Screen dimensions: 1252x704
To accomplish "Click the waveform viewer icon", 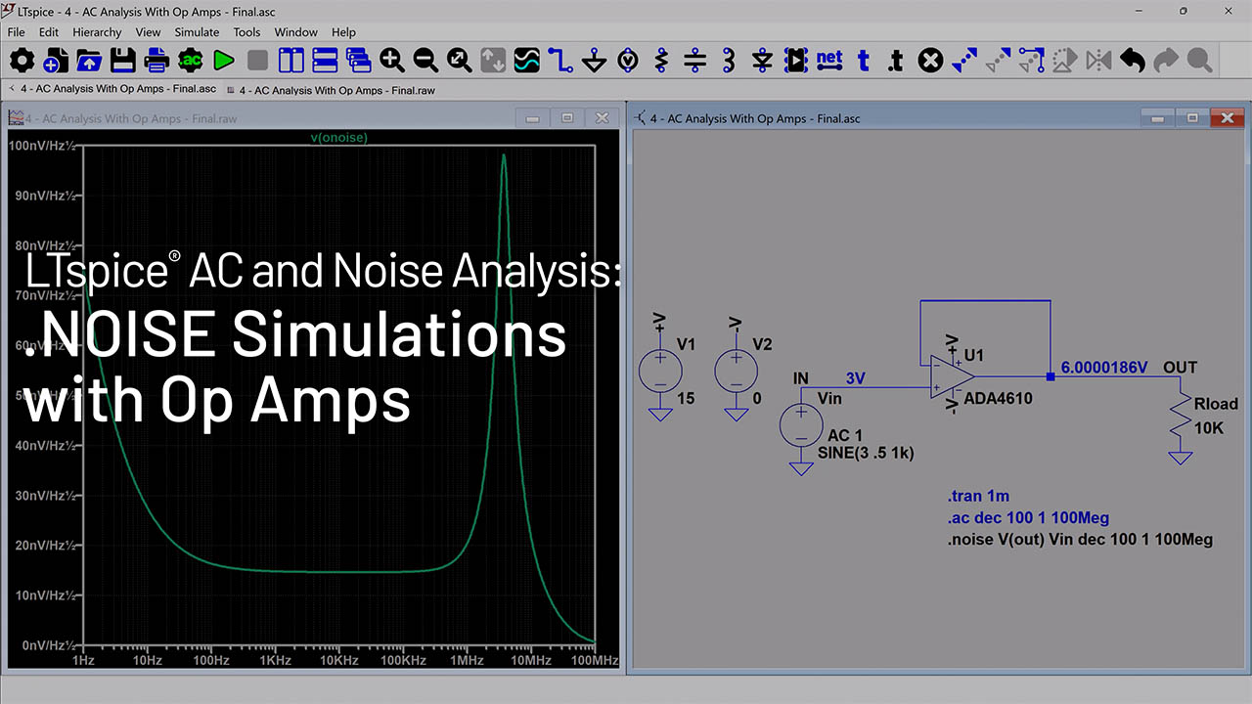I will point(527,61).
